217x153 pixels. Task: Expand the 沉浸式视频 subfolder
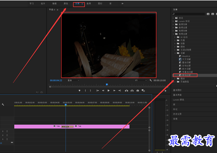pyautogui.click(x=175, y=50)
